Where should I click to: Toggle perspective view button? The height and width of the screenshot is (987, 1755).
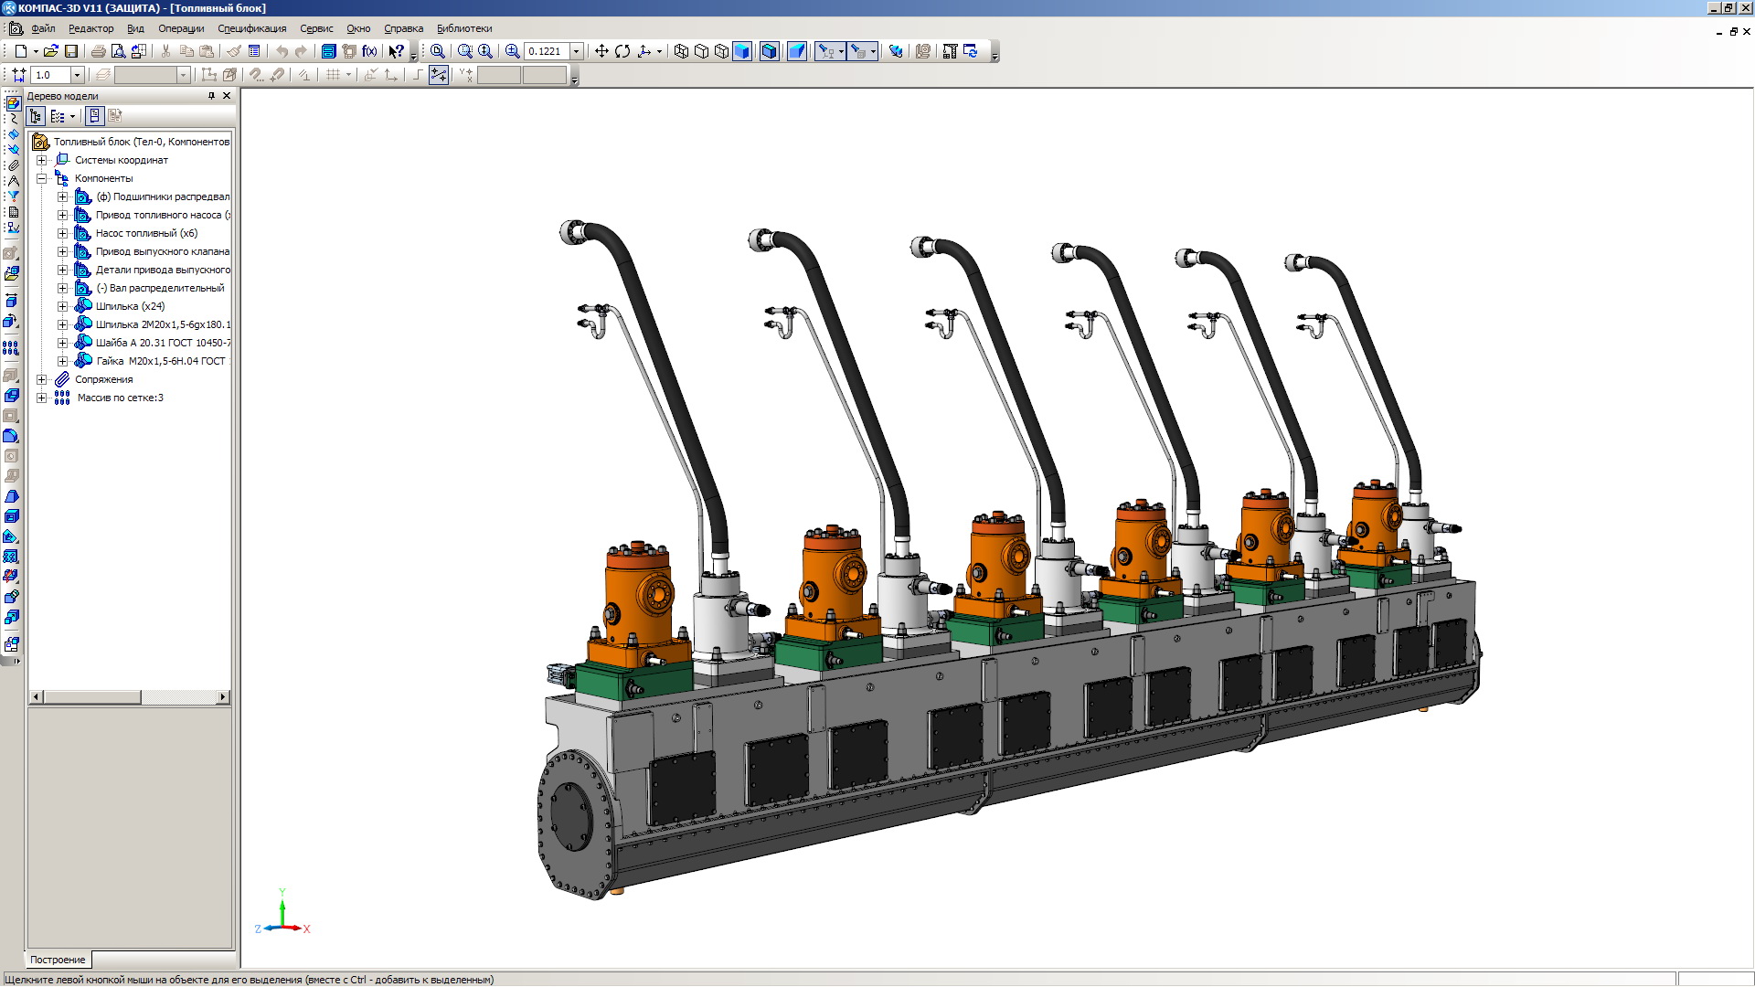(x=797, y=51)
